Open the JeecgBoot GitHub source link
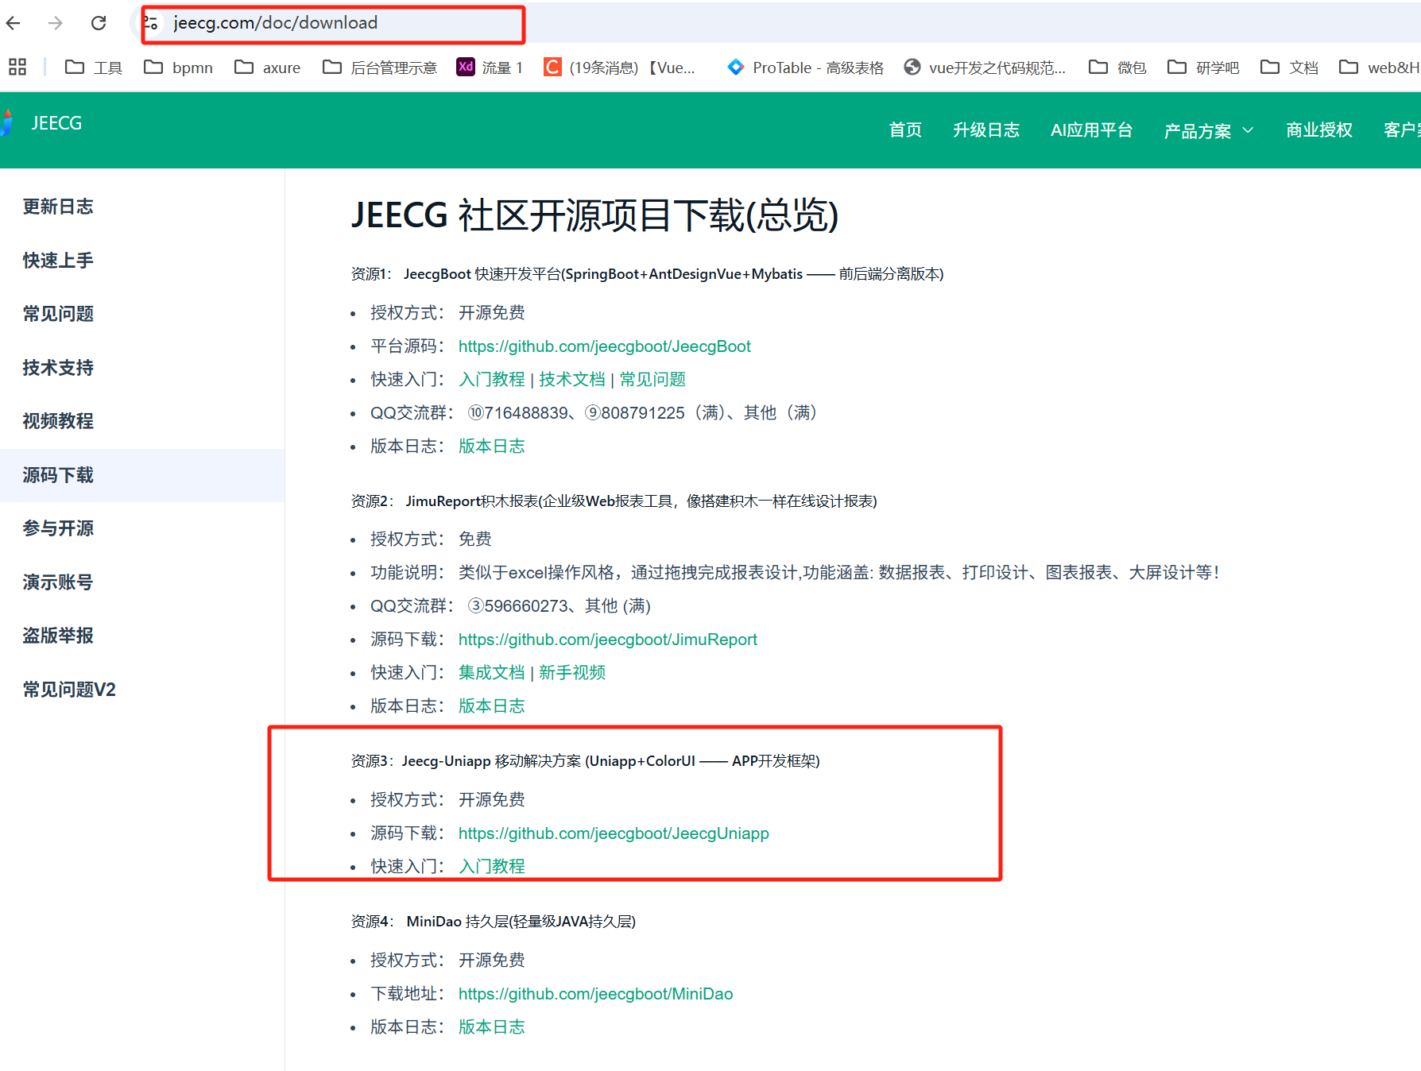Screen dimensions: 1421x1071 [604, 346]
